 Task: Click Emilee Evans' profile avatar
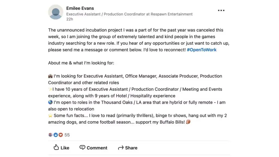(56, 12)
